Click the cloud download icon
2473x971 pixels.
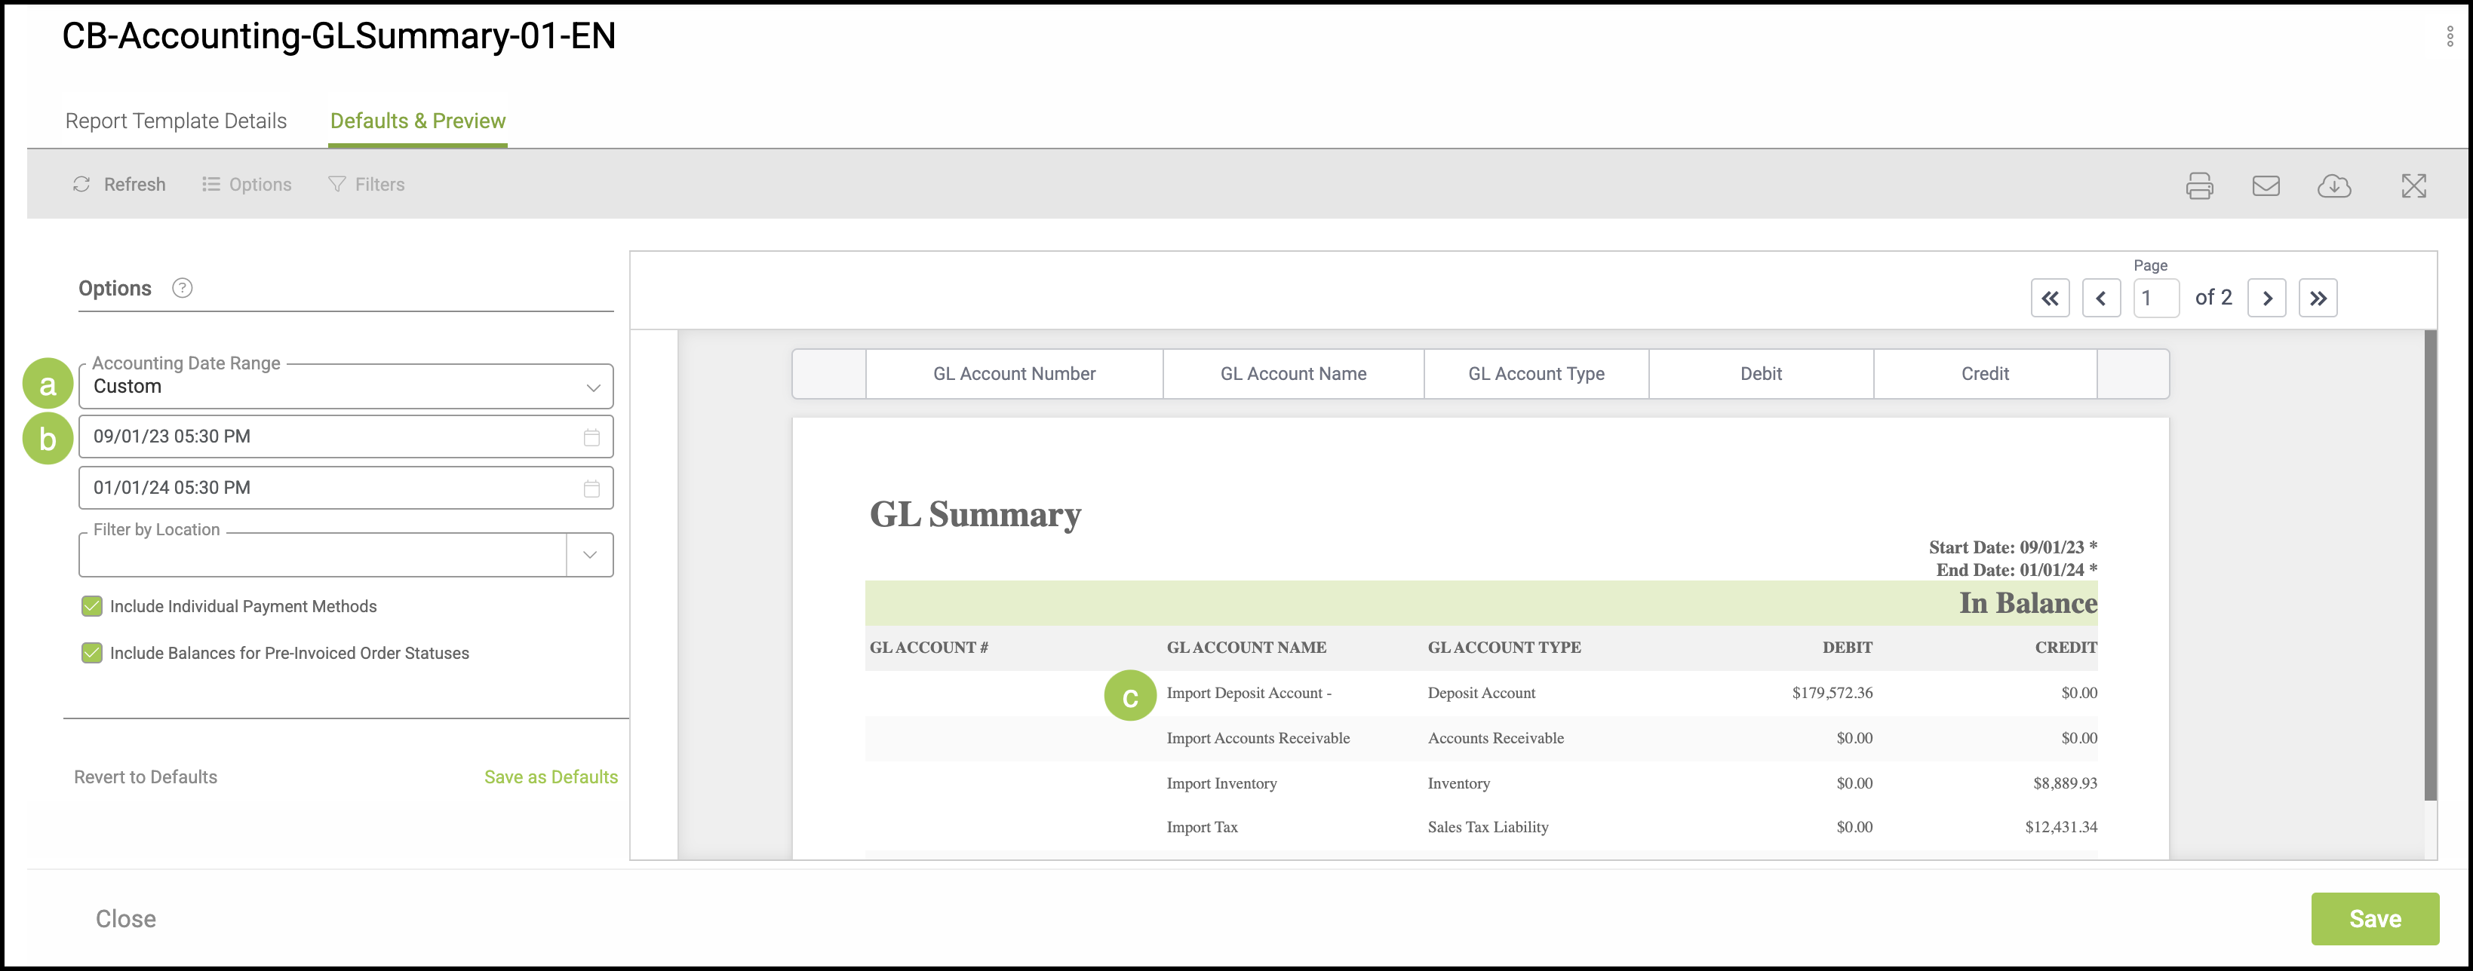tap(2333, 185)
